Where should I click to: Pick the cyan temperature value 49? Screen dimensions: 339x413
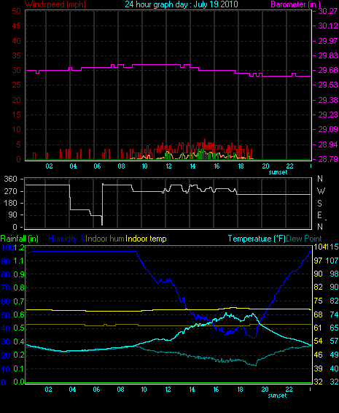(335, 355)
